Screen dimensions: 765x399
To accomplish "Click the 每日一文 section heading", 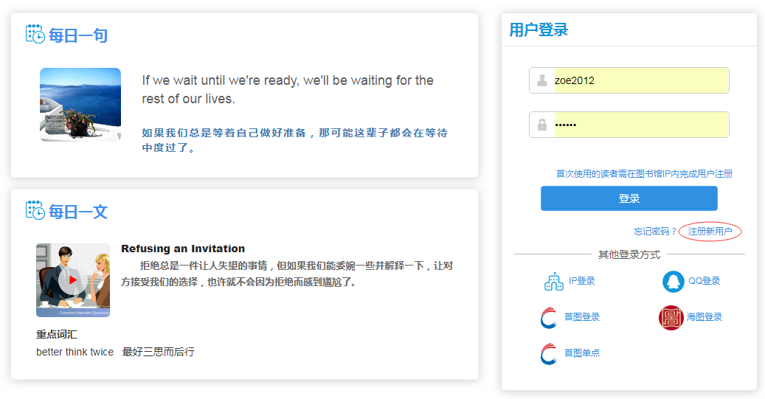I will click(78, 212).
